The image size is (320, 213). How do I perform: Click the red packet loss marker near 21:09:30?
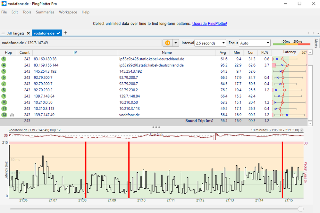pos(129,170)
